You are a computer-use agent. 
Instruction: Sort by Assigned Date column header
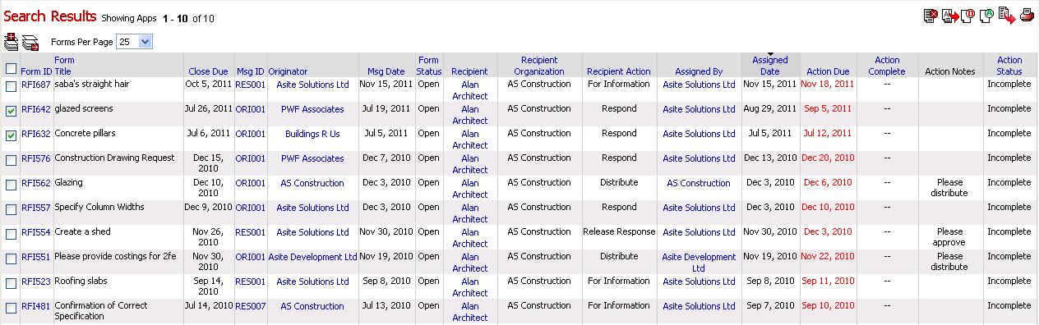pos(770,66)
